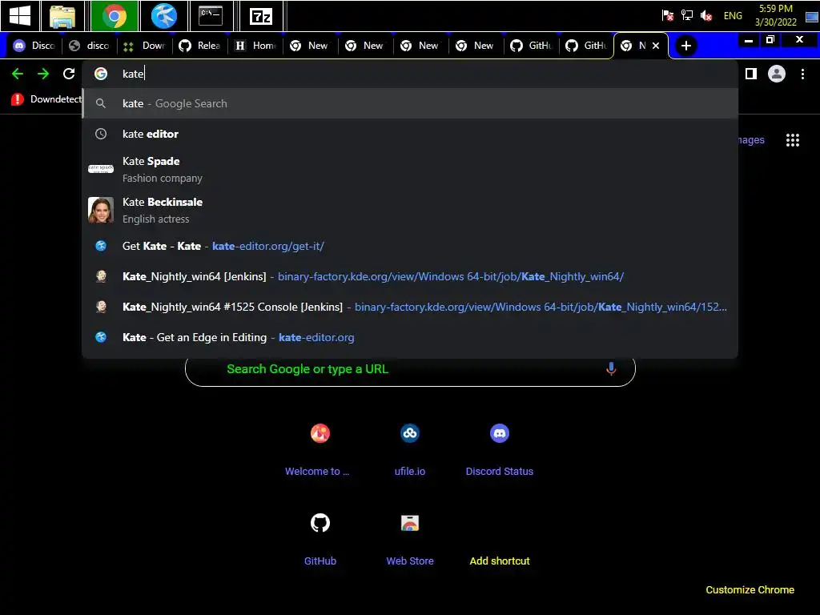Screen dimensions: 820x615
Task: Open a new tab with plus button
Action: (686, 46)
